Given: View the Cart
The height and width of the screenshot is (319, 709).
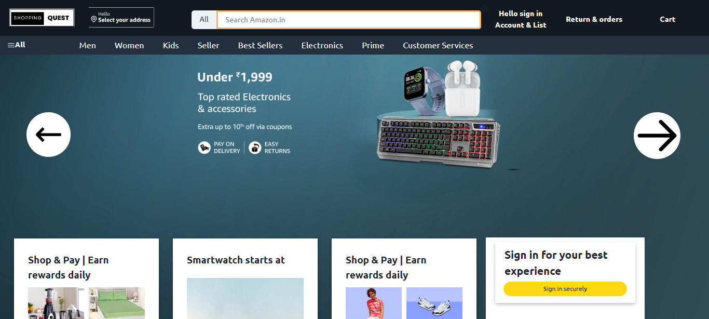Looking at the screenshot, I should [667, 19].
